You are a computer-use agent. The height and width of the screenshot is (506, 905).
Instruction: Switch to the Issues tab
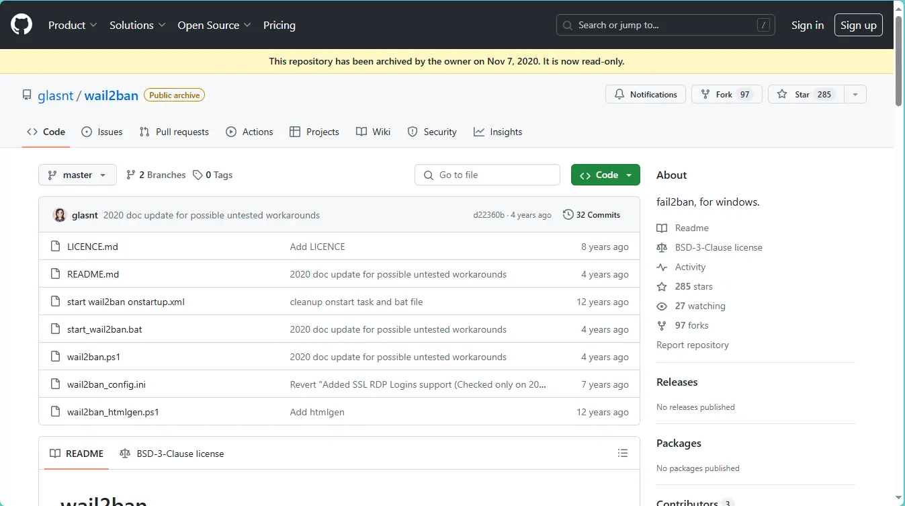(102, 132)
